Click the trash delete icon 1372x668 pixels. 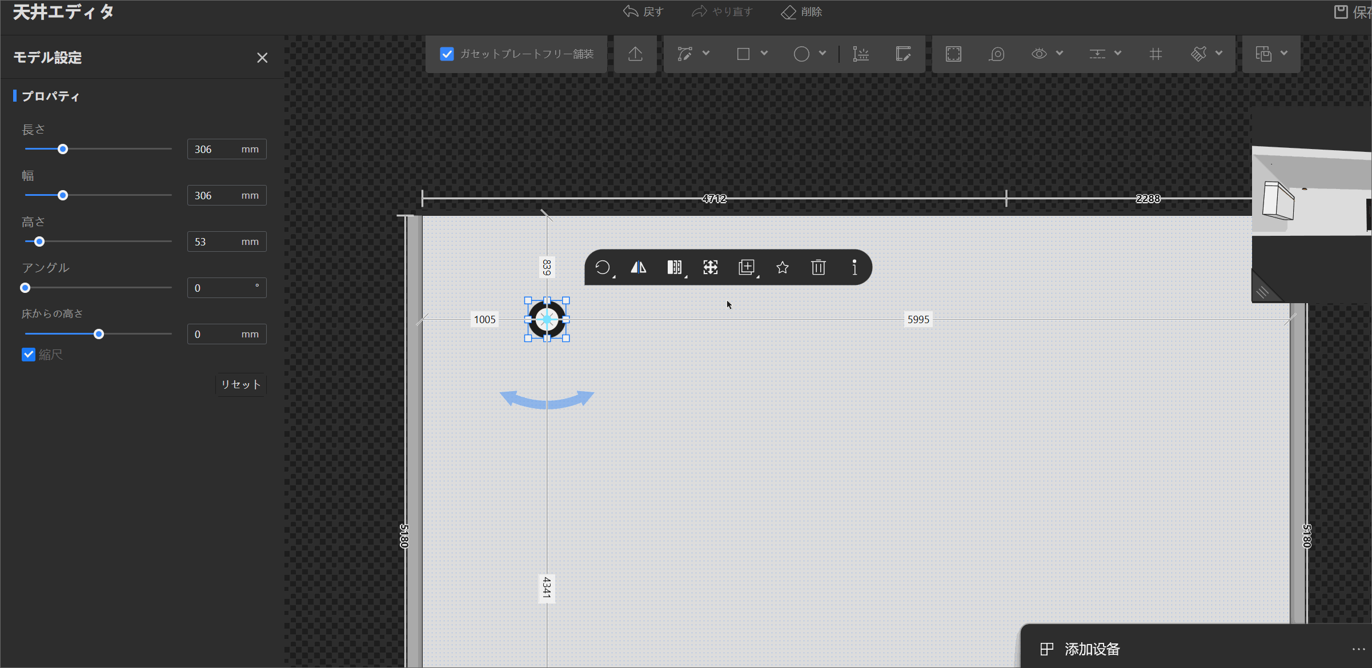click(x=819, y=267)
